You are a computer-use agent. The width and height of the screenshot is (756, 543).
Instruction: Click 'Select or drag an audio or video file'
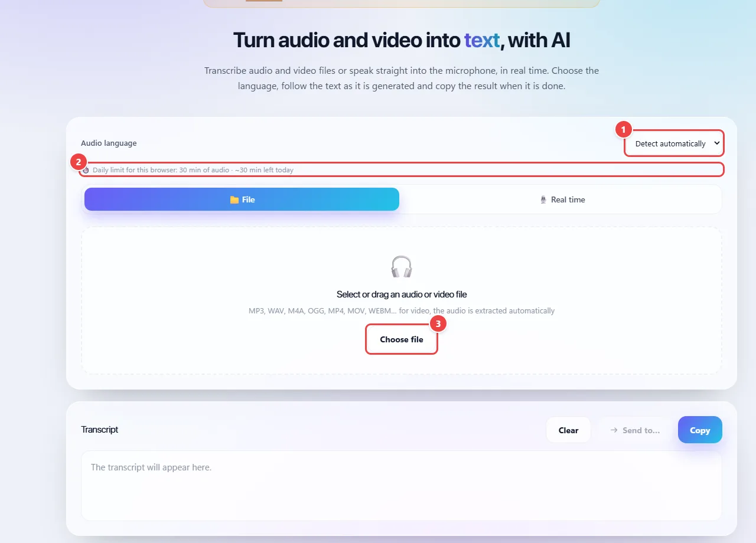click(x=402, y=294)
